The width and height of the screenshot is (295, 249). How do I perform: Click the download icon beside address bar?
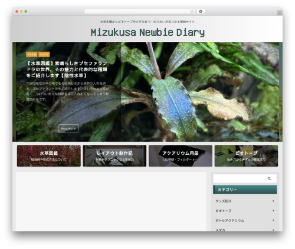201,12
